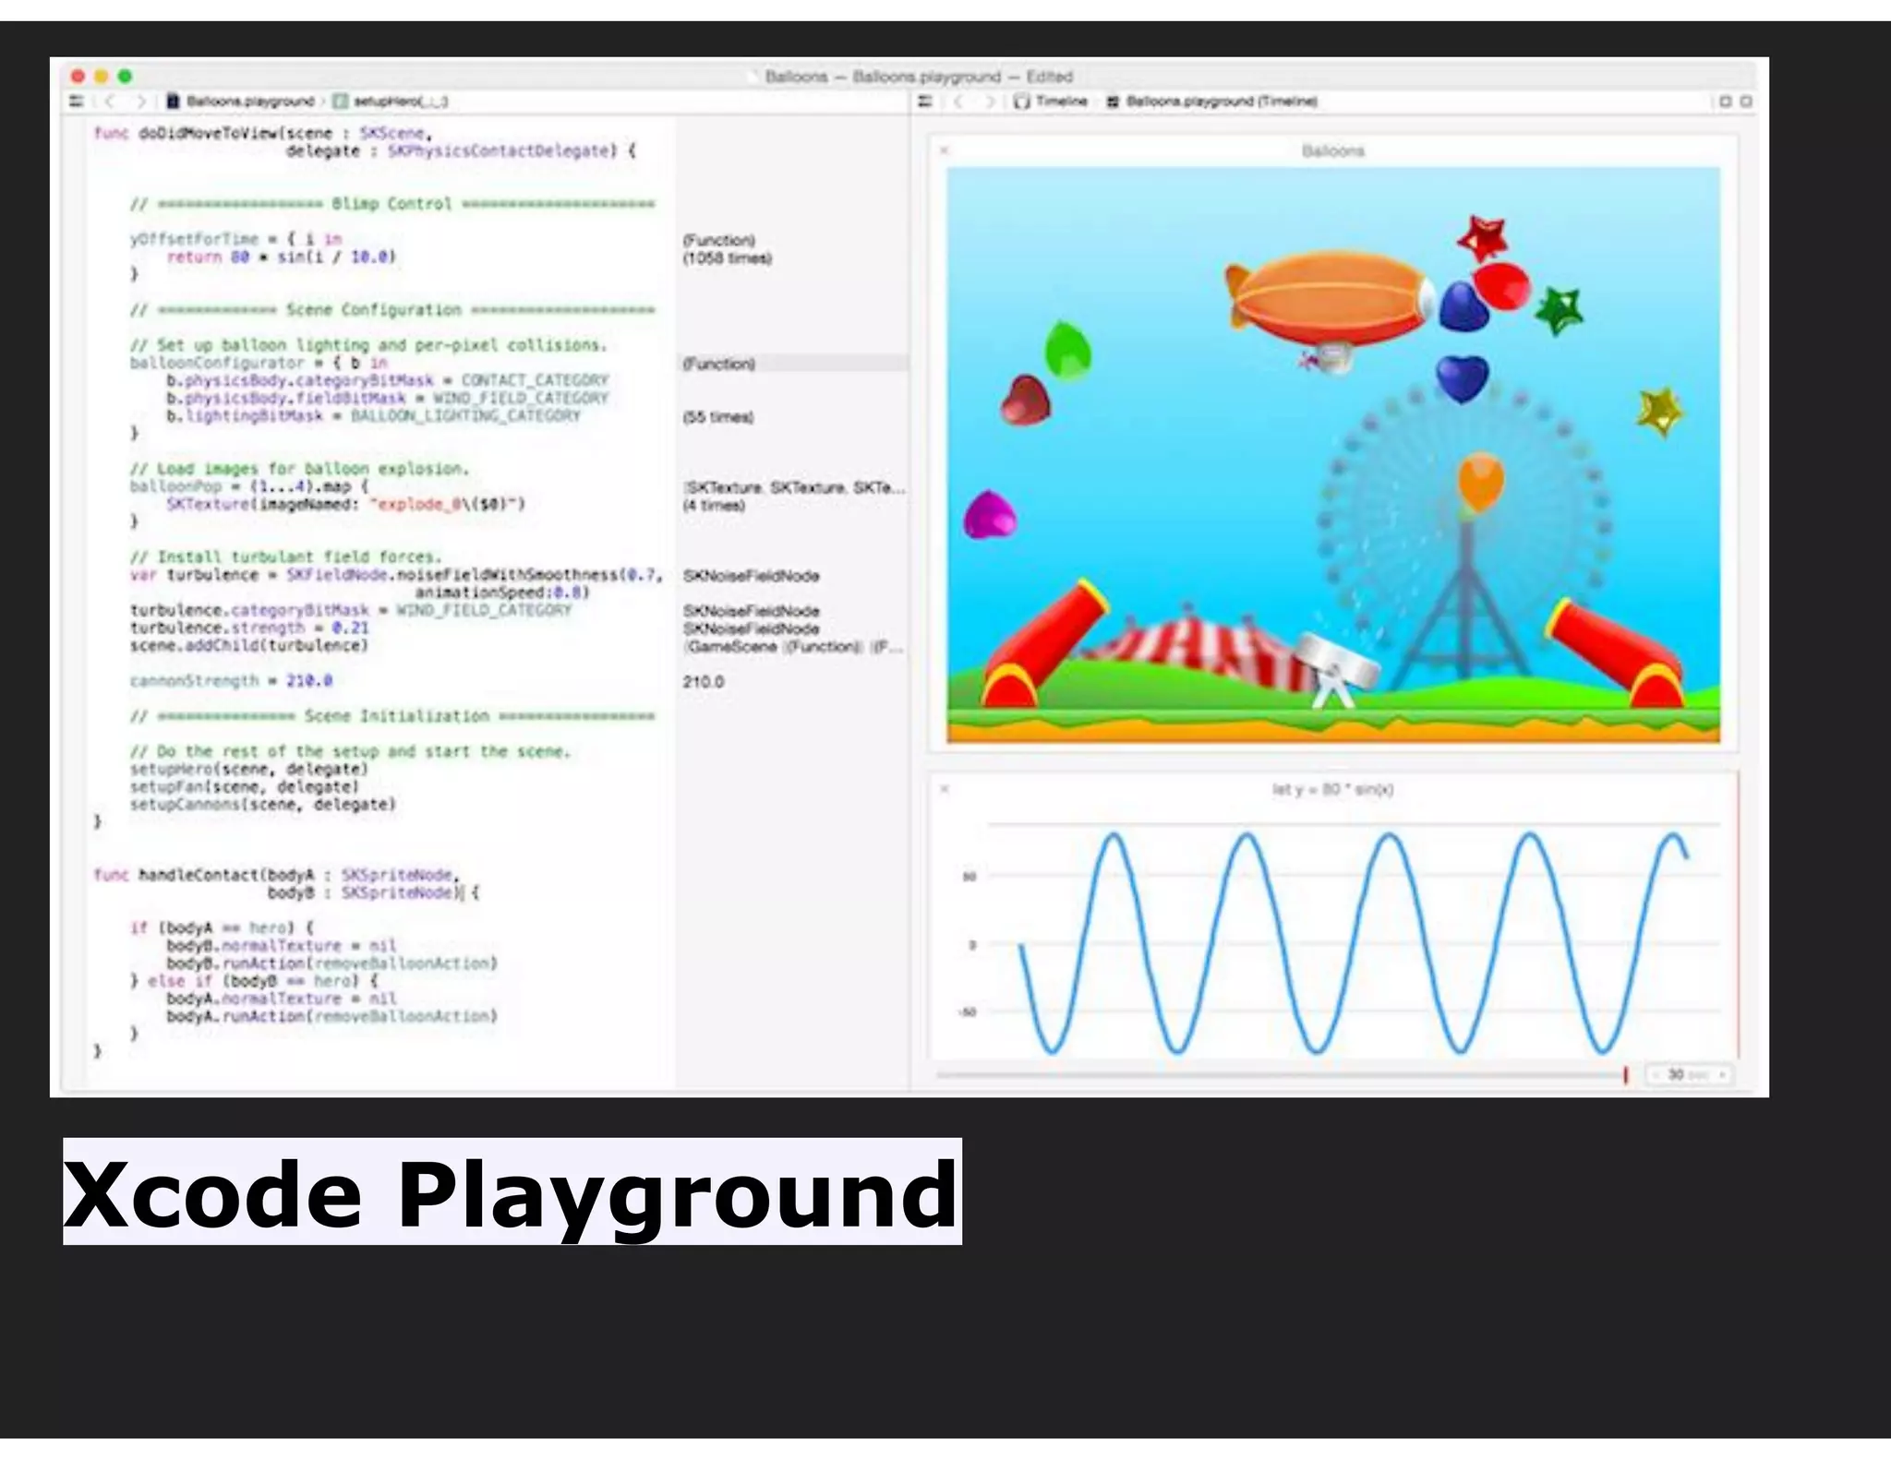Click the 'Scene Initialization' comment line
Screen dimensions: 1891x1460
tap(392, 716)
